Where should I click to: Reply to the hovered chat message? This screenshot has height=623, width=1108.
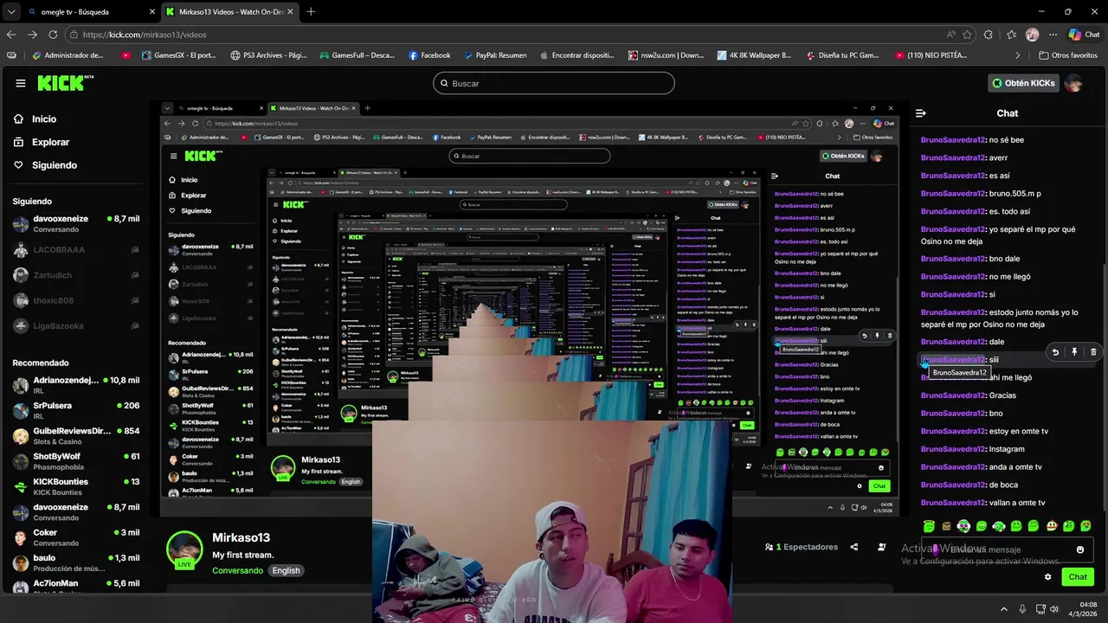coord(1055,352)
